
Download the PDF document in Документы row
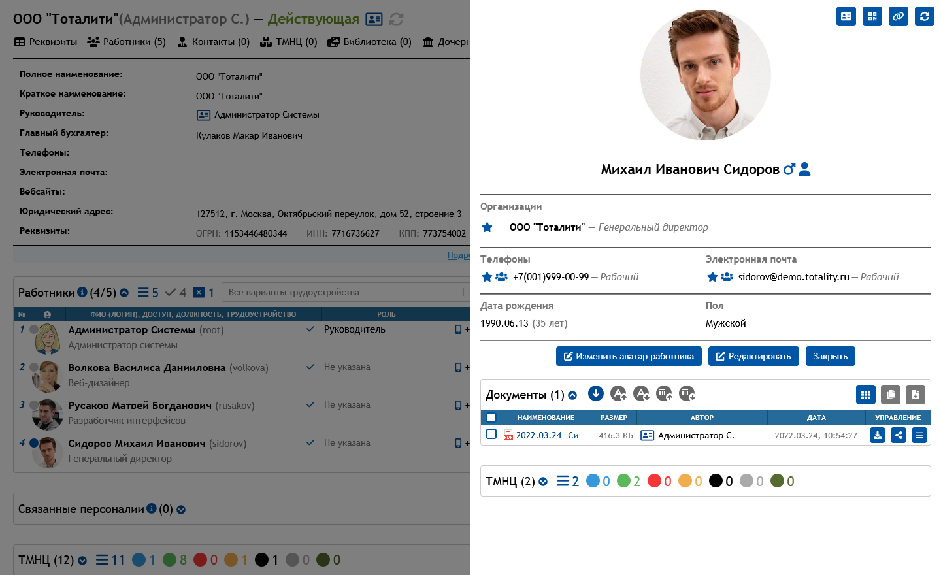877,435
